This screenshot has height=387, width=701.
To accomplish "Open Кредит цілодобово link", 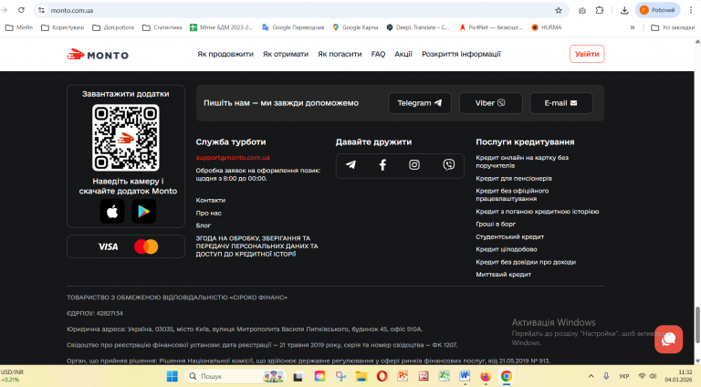I will 506,249.
